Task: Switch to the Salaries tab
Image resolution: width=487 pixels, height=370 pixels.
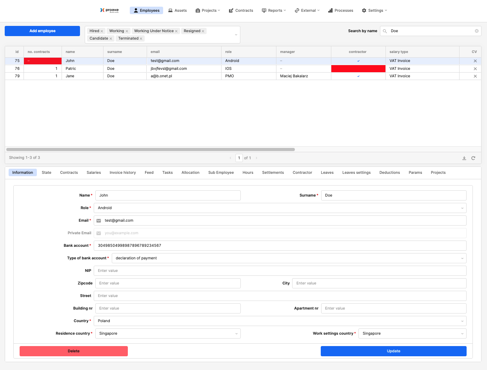Action: [x=94, y=173]
